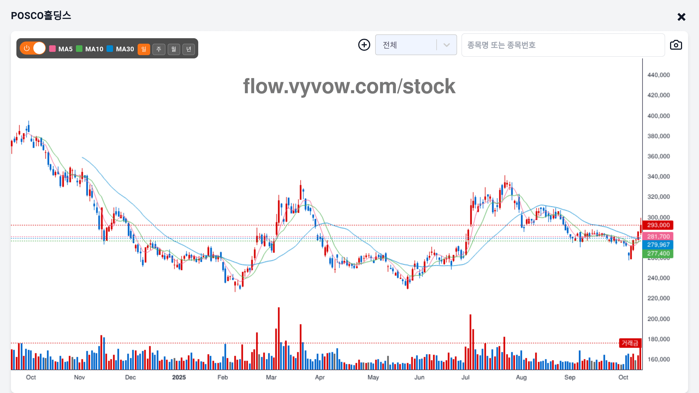Click the plus circle add icon
699x393 pixels.
364,45
